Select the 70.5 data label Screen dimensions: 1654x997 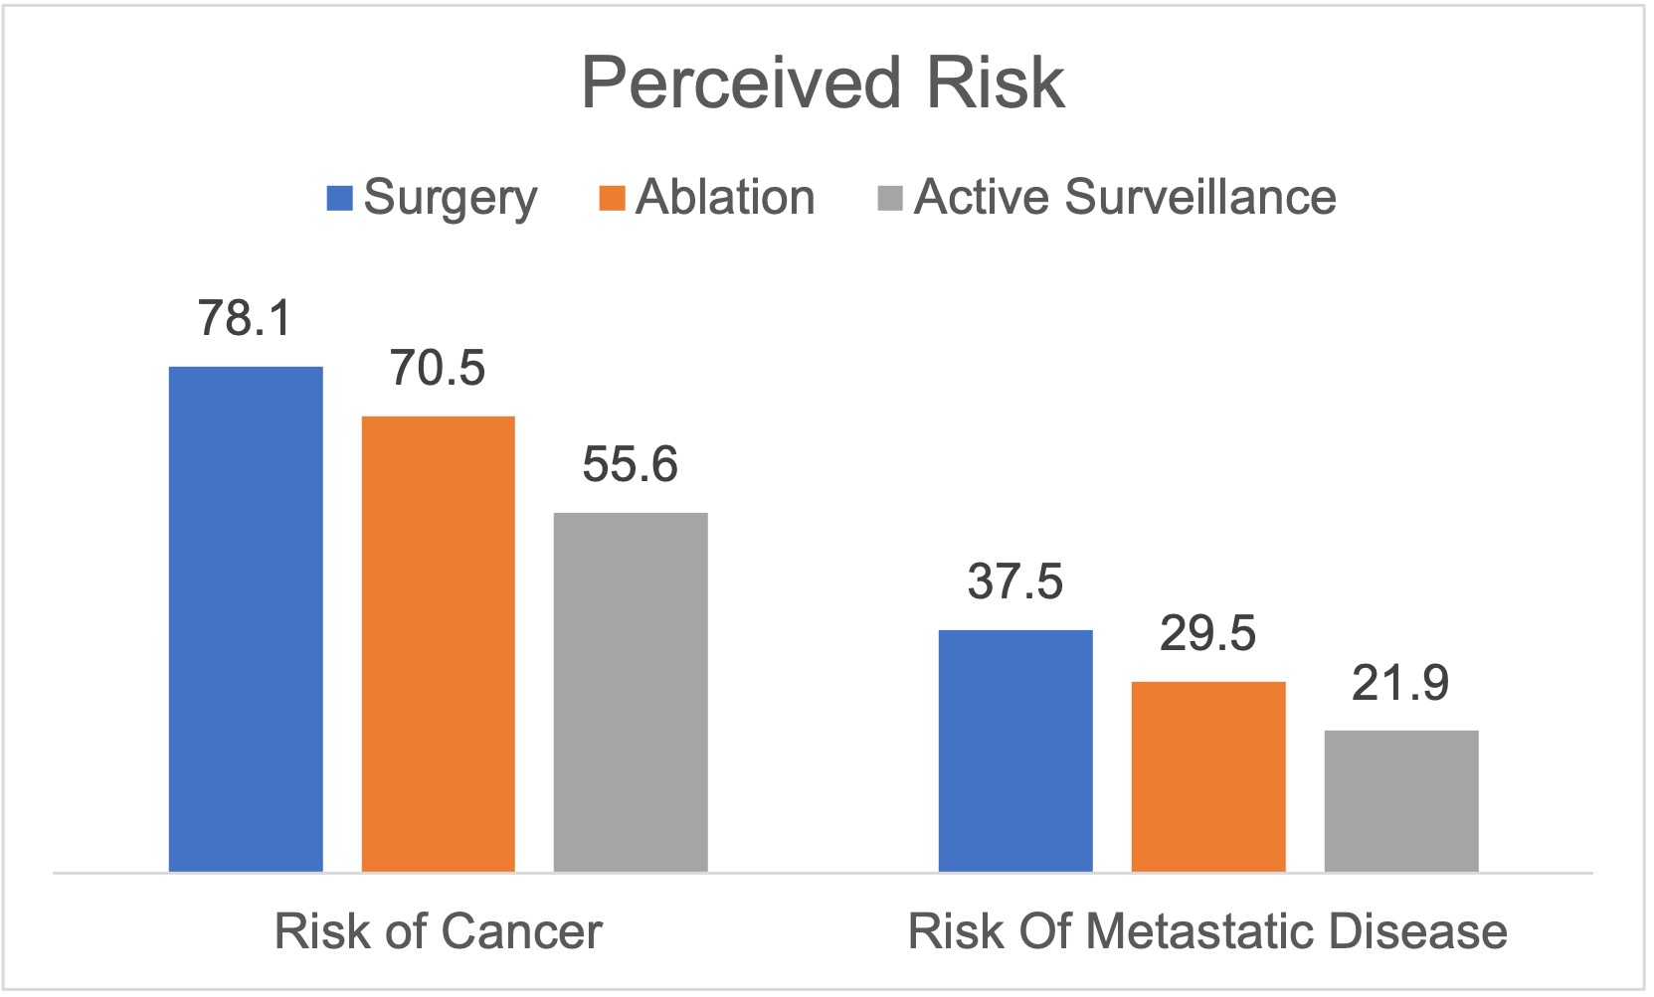(438, 368)
